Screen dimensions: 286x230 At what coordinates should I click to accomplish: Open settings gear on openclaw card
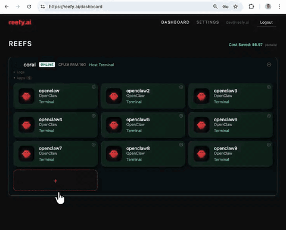[94, 87]
